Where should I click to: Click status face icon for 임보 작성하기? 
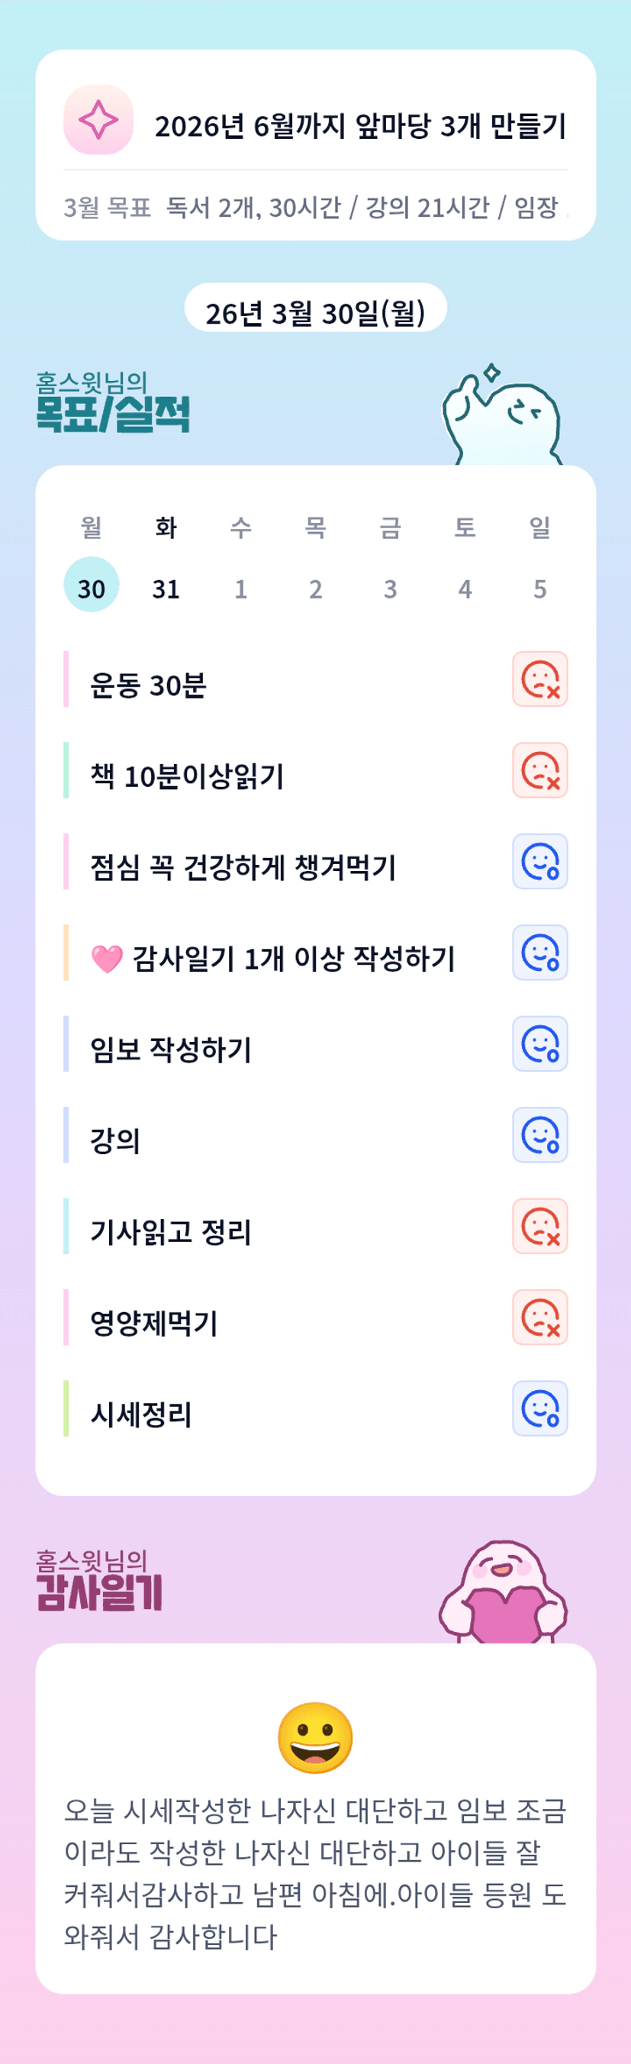[x=539, y=1044]
